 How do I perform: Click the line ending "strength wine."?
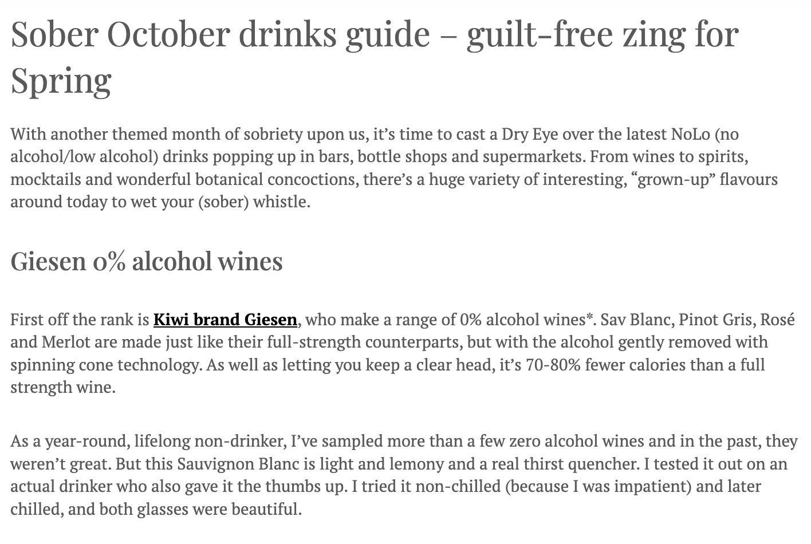pyautogui.click(x=63, y=388)
